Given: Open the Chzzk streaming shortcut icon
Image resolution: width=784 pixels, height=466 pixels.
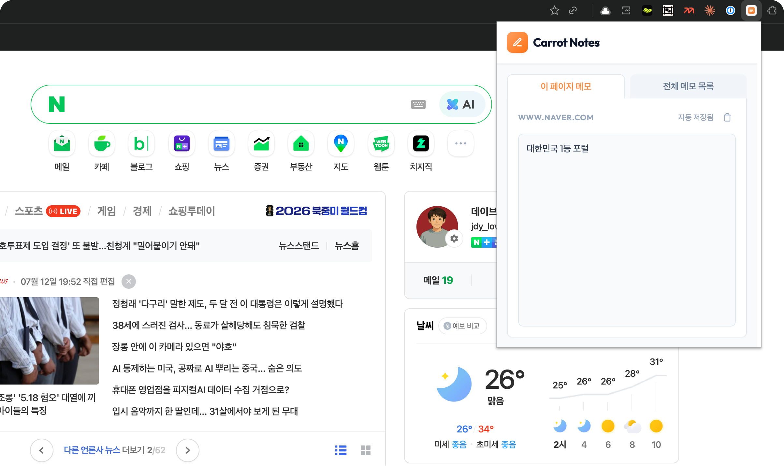Looking at the screenshot, I should pyautogui.click(x=421, y=143).
